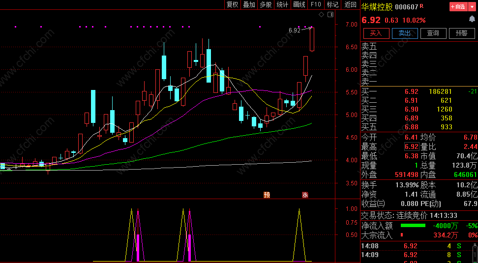478x263 pixels.
Task: Click the 预 marker below the chart
Action: (267, 195)
